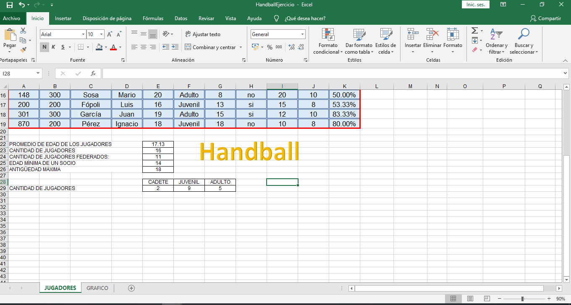
Task: Switch to the Fórmulas ribbon tab
Action: tap(153, 18)
